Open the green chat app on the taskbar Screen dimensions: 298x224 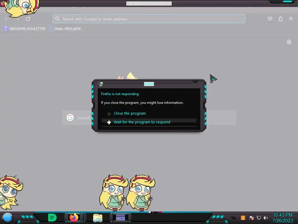pos(52,218)
